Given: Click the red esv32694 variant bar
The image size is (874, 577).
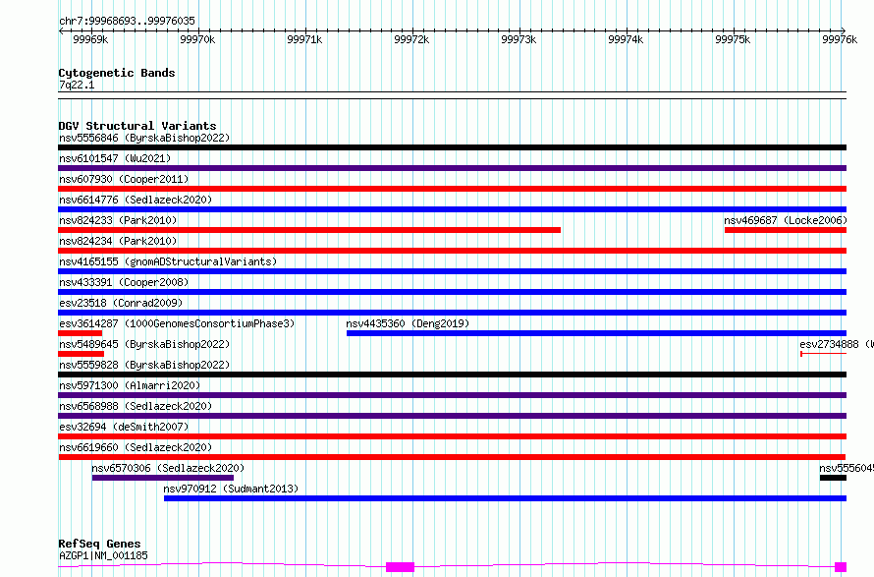Looking at the screenshot, I should (x=452, y=436).
